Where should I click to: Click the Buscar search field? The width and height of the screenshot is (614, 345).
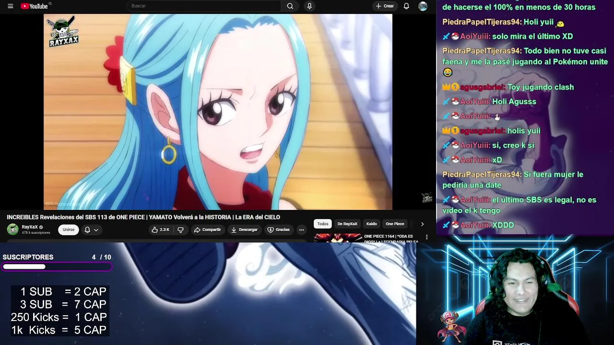[x=204, y=6]
